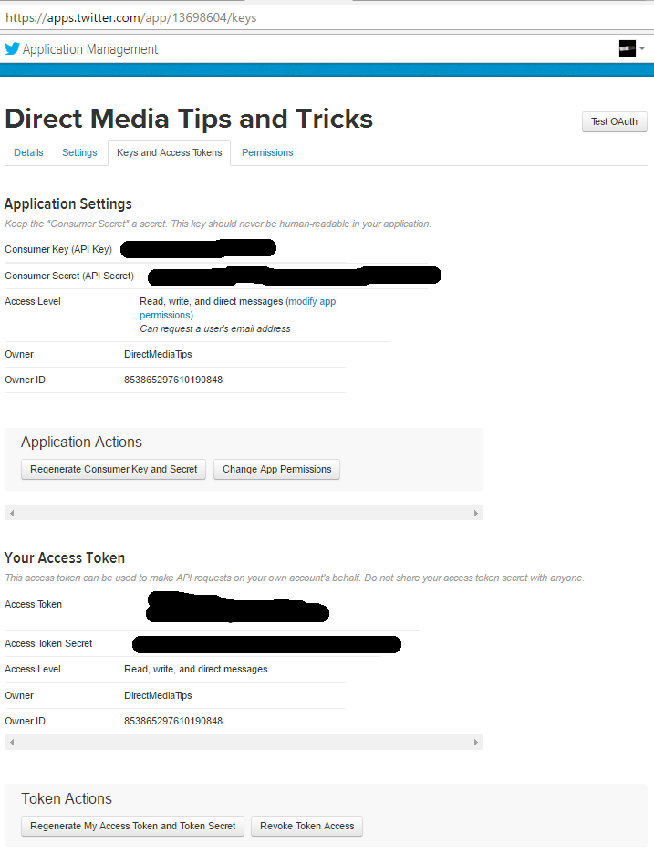Click the Twitter bird logo

click(12, 49)
